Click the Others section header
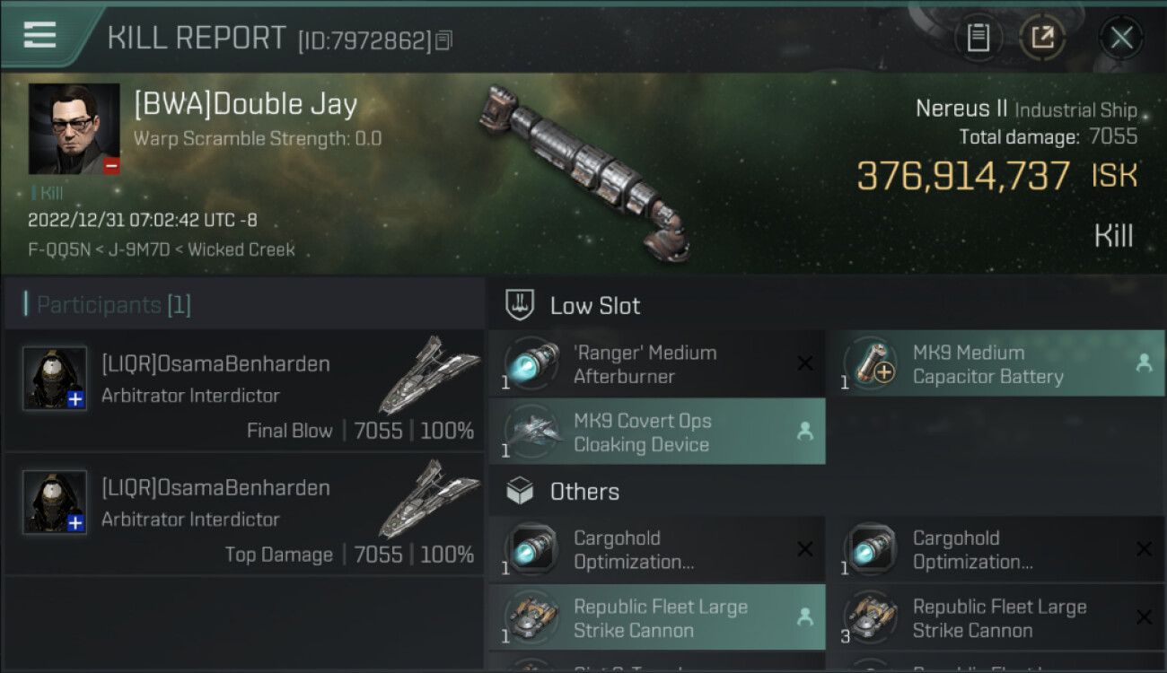 click(x=584, y=492)
